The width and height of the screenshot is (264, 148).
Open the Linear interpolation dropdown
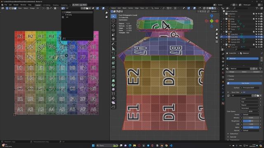click(x=250, y=99)
